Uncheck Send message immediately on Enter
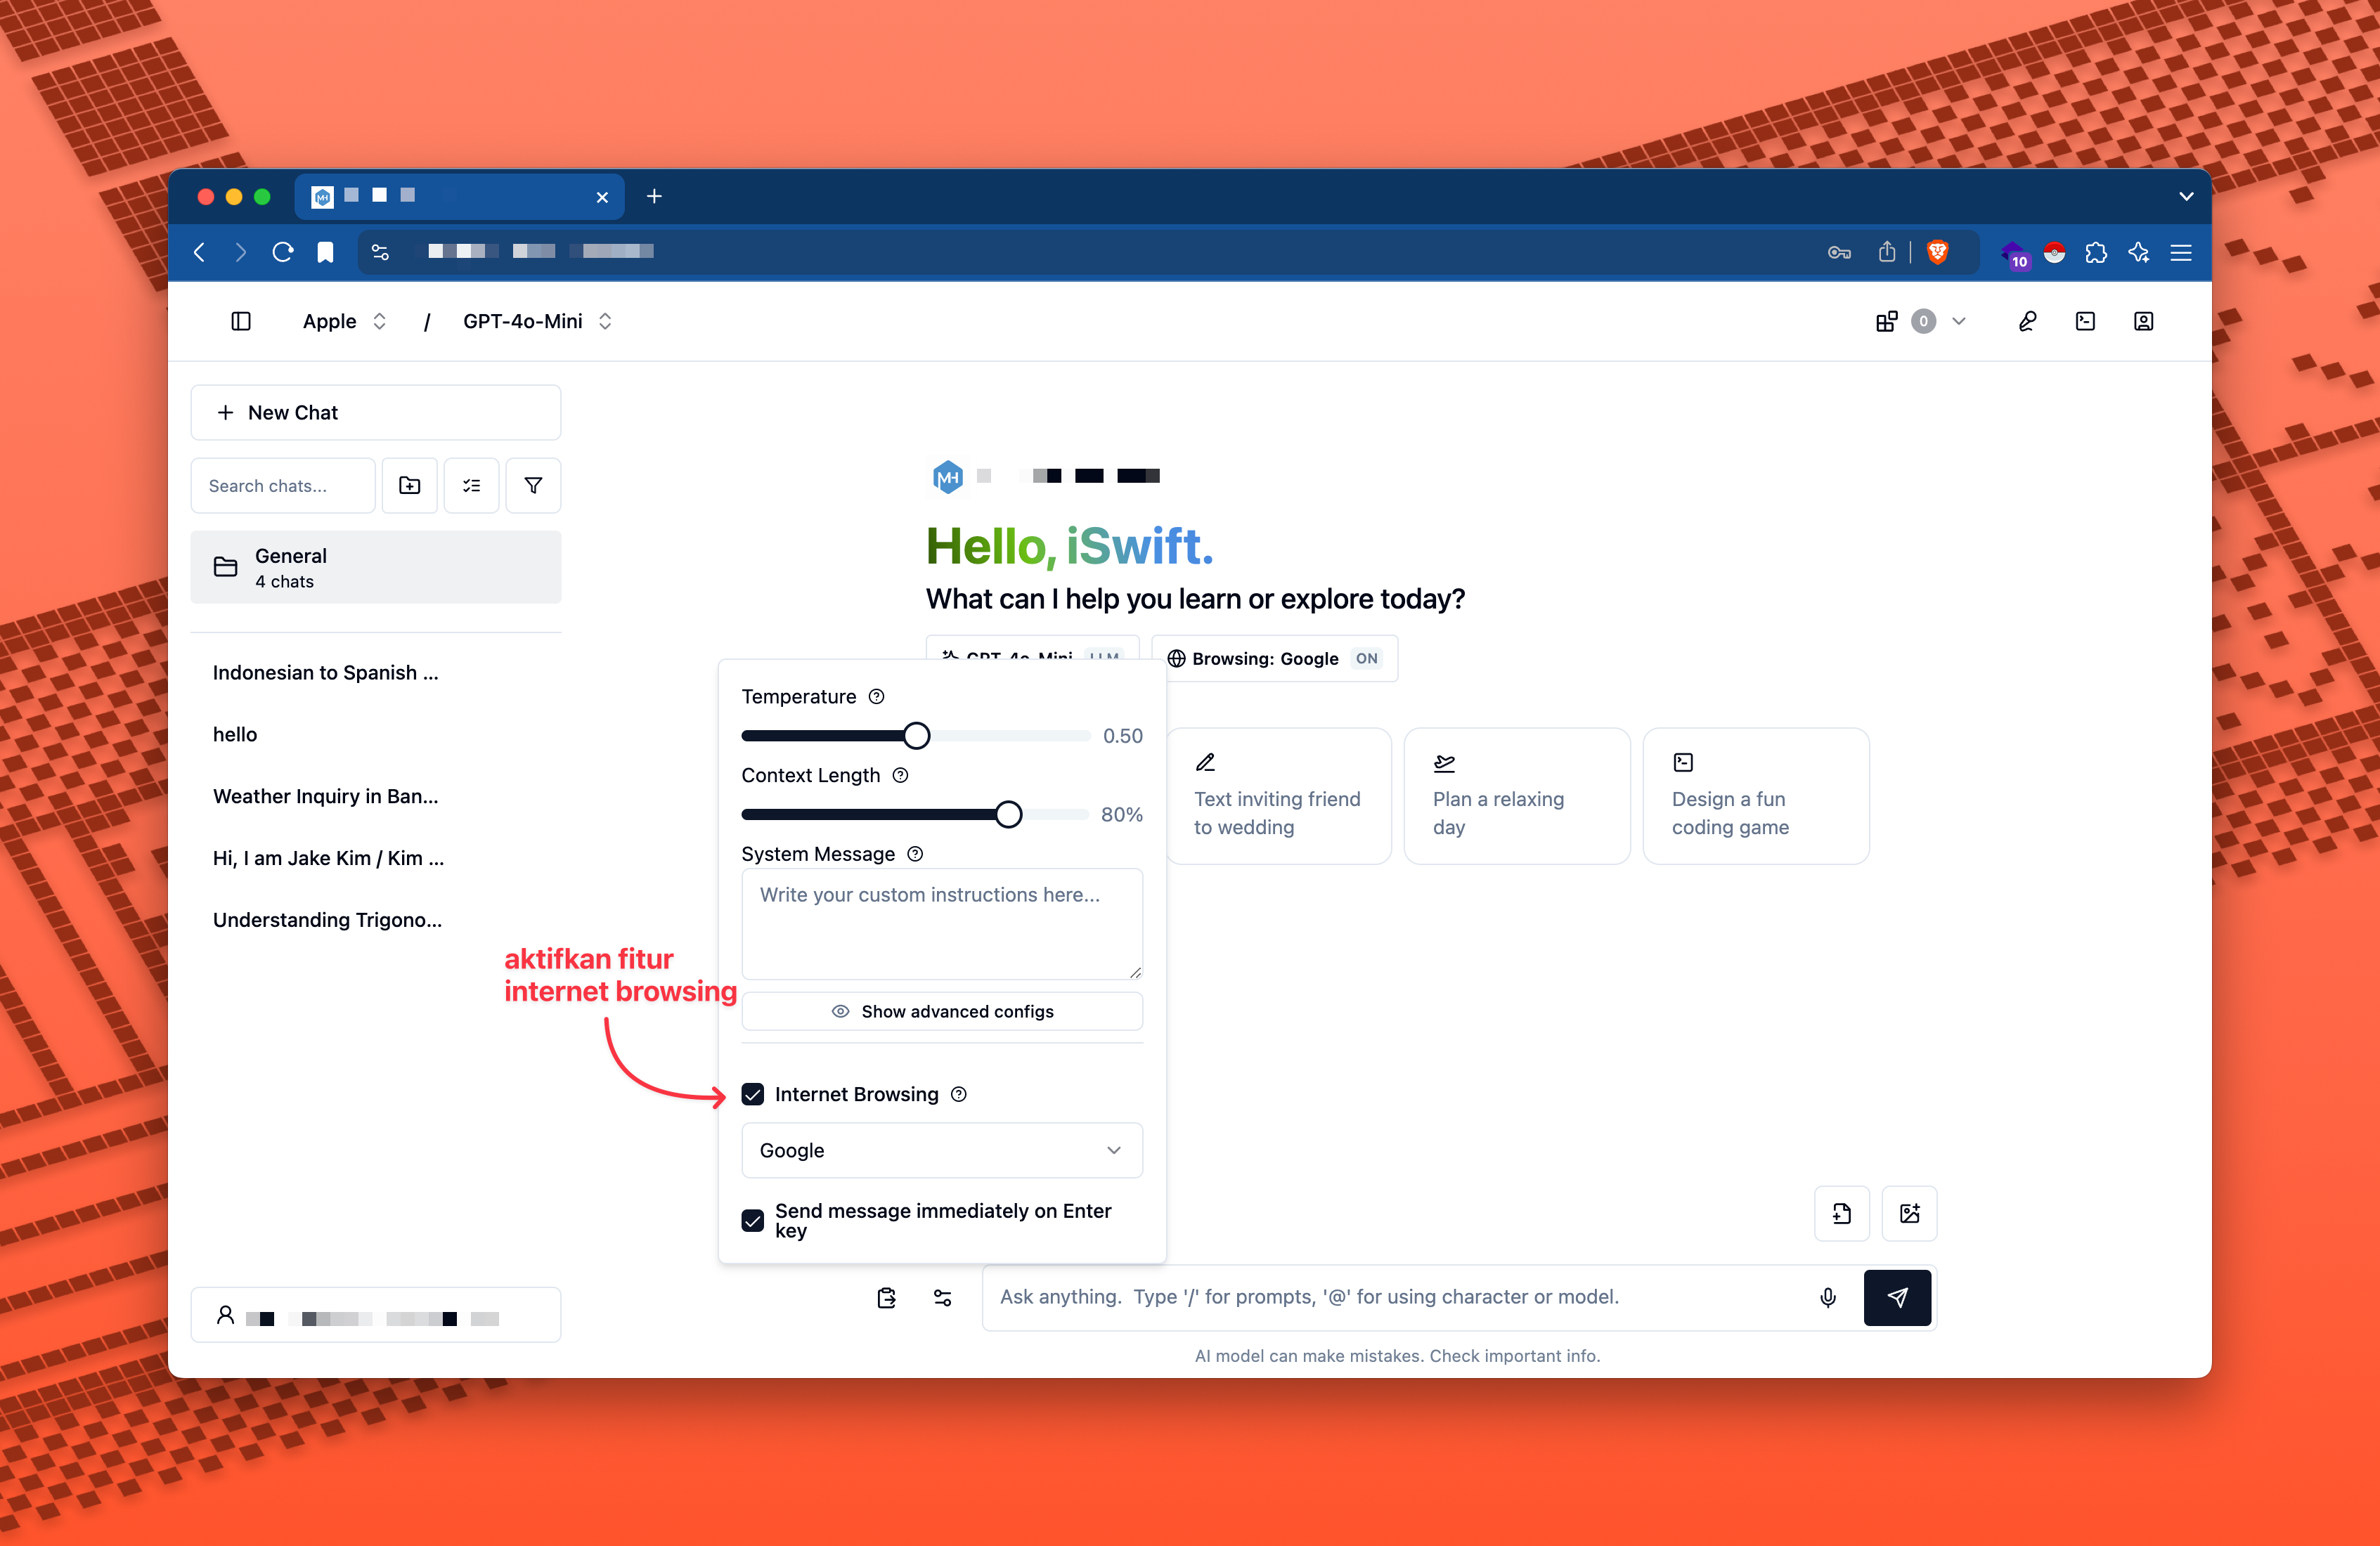Viewport: 2380px width, 1546px height. click(x=753, y=1220)
